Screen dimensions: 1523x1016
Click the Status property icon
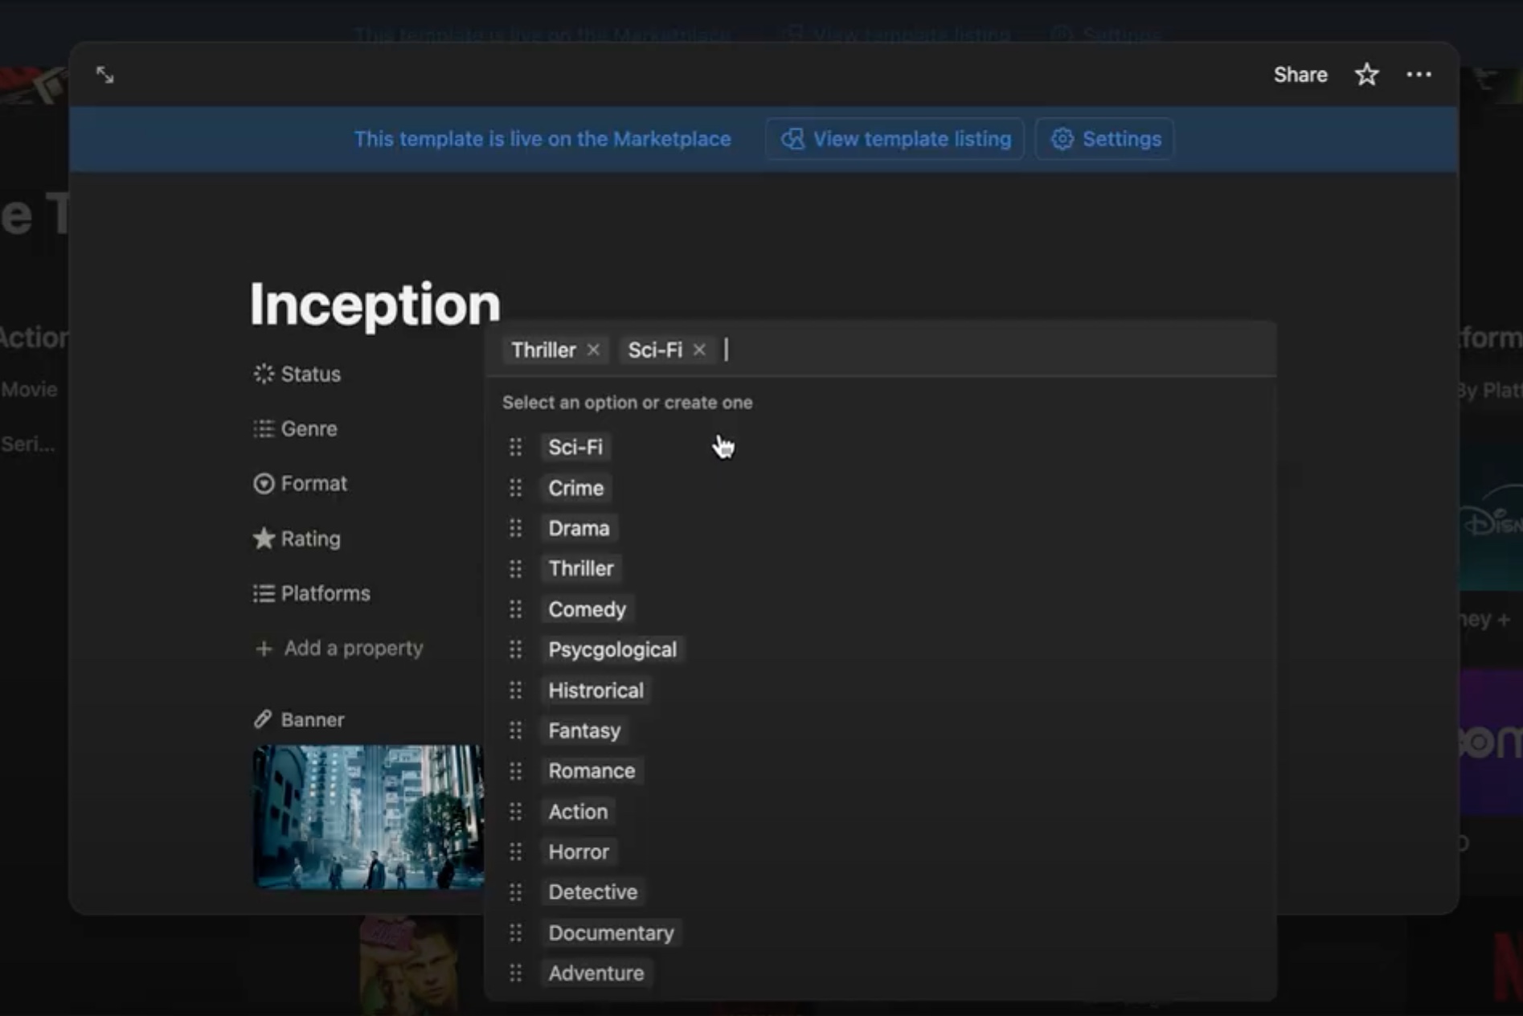(264, 374)
